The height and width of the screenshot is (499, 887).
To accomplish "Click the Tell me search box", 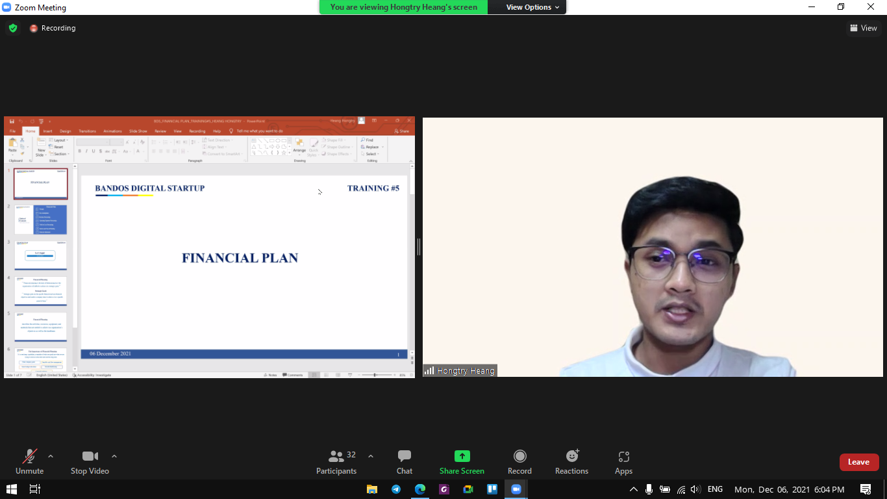I will 256,131.
